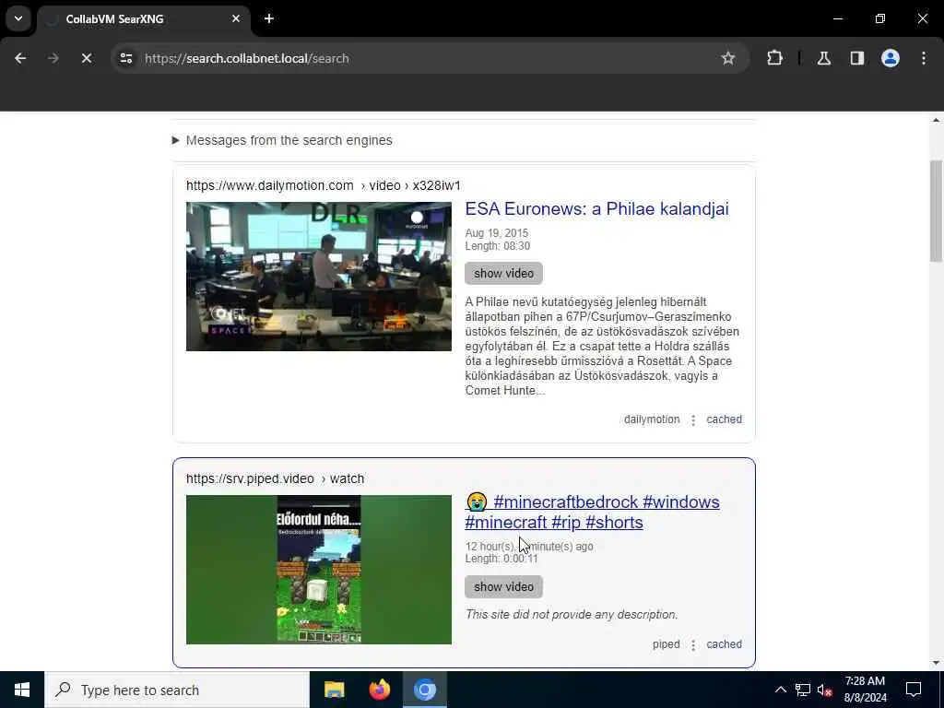Click the Length: 0:00:11 text
This screenshot has height=708, width=944.
point(501,559)
